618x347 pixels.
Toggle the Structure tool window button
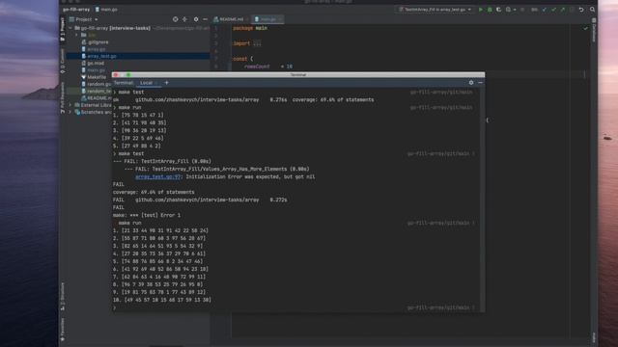coord(62,296)
